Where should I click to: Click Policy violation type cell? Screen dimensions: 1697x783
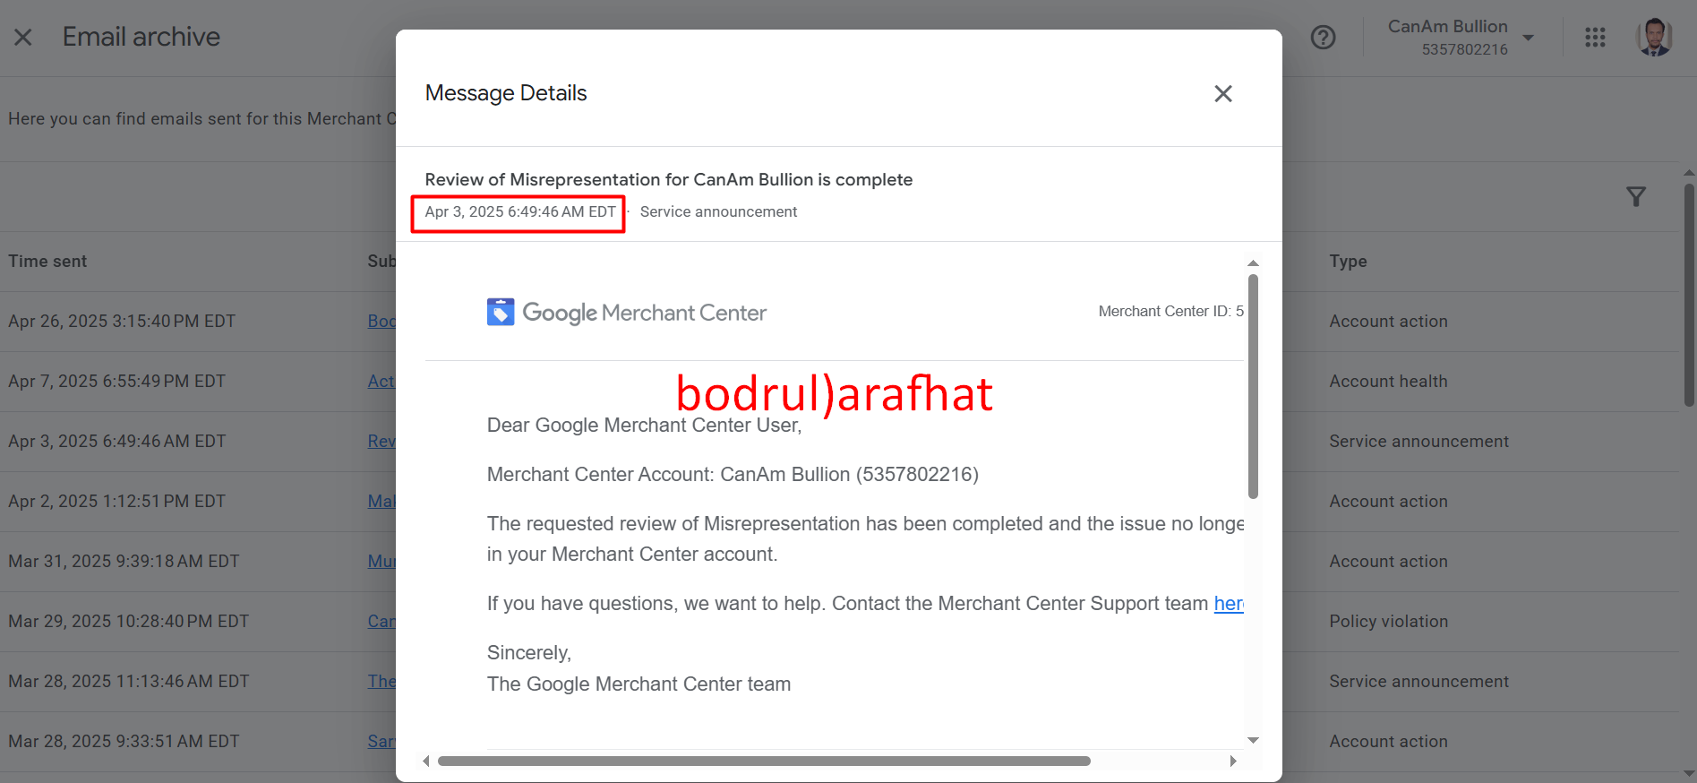(x=1388, y=622)
